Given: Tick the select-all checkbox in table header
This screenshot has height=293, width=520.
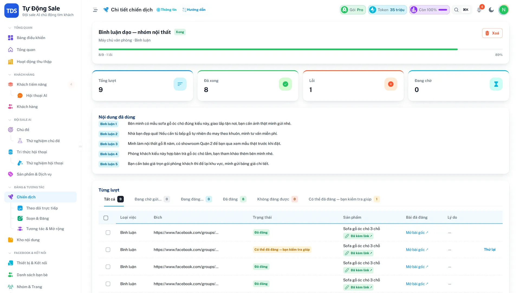Looking at the screenshot, I should pos(106,218).
